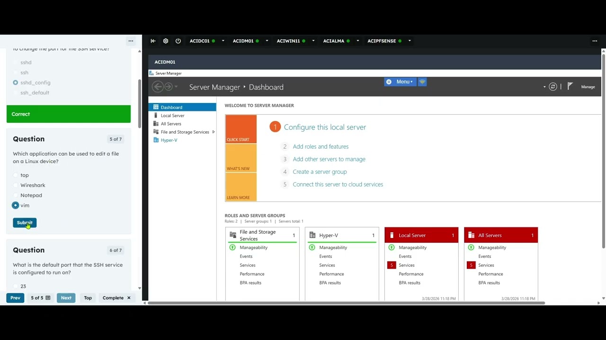Screen dimensions: 606x340
Task: Open the notifications flag icon
Action: pyautogui.click(x=570, y=86)
